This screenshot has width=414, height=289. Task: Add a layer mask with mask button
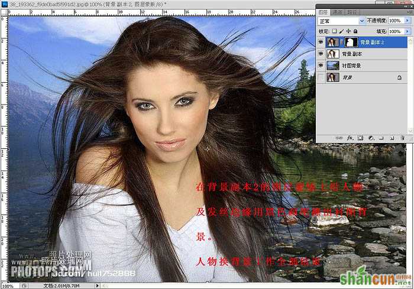pos(360,138)
